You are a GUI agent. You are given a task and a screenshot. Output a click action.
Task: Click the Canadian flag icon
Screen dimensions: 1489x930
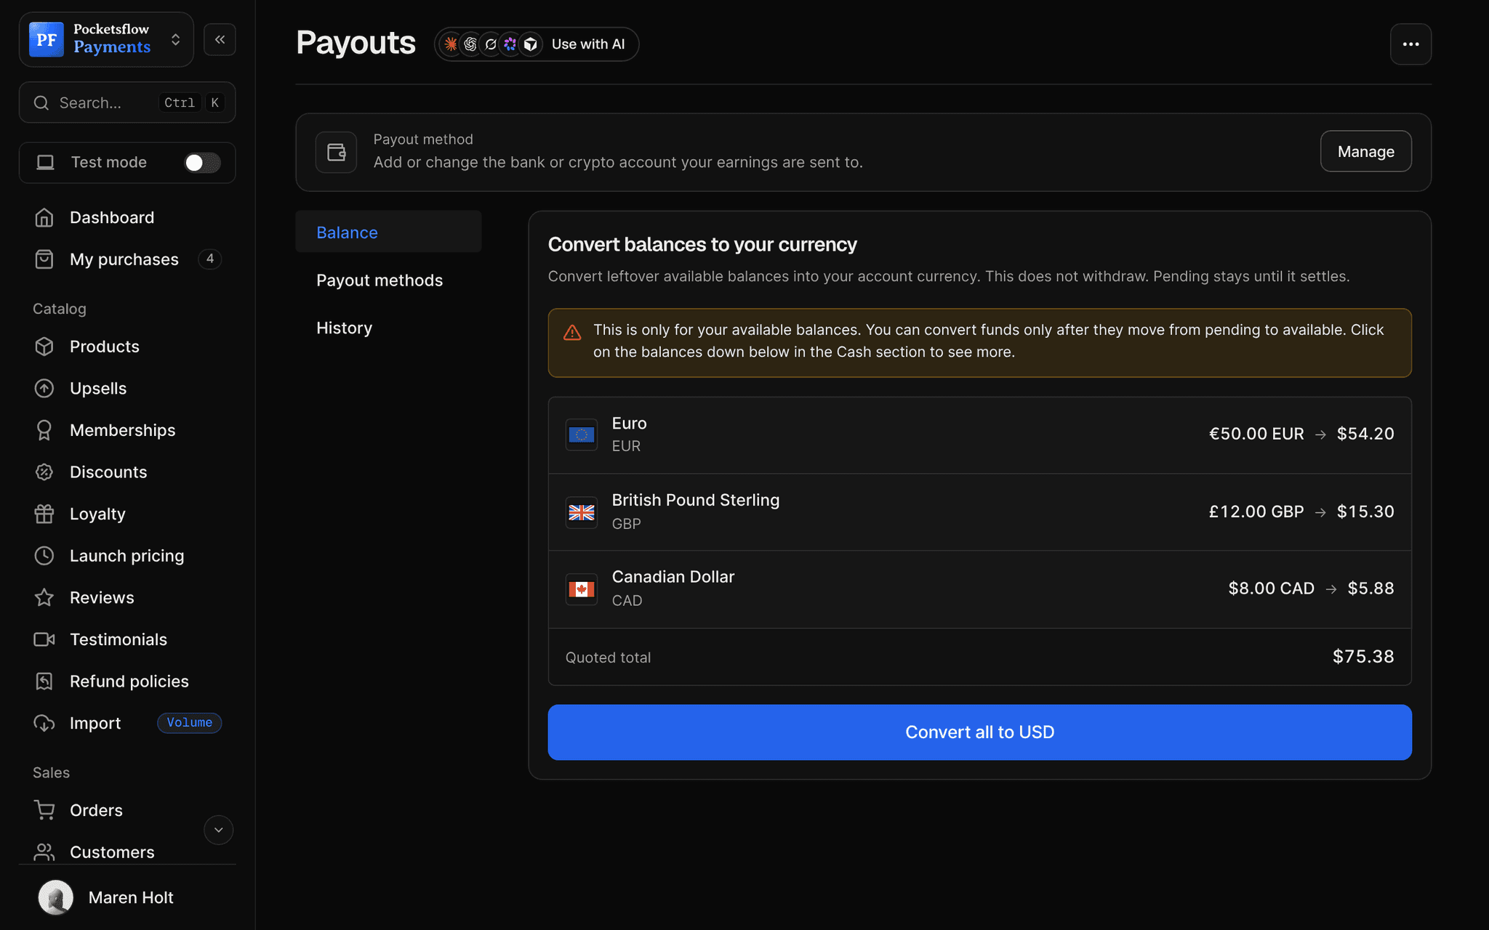point(581,589)
